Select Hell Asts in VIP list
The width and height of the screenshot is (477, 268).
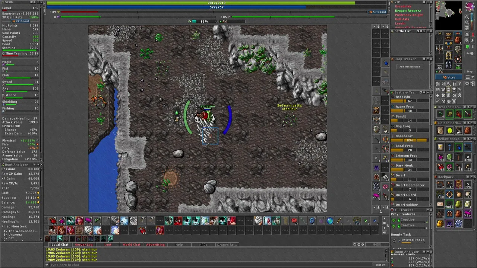tap(402, 19)
